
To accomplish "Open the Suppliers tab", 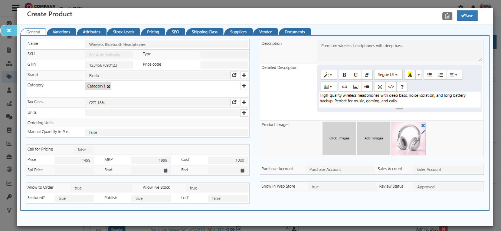I will 238,32.
